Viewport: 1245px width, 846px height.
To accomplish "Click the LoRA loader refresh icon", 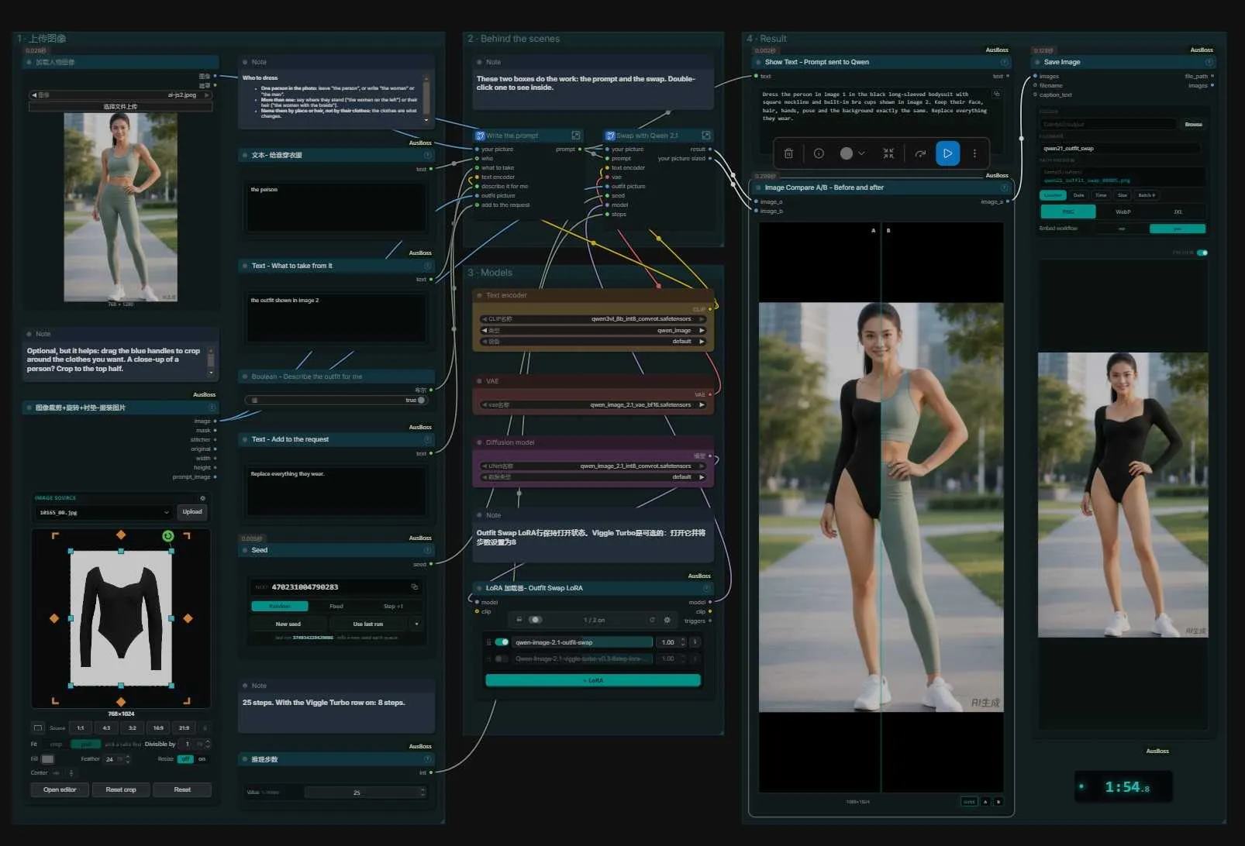I will (652, 620).
